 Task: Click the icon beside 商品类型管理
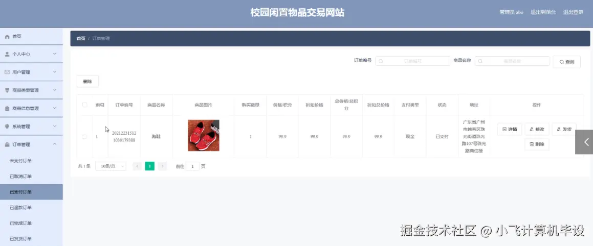(7, 90)
